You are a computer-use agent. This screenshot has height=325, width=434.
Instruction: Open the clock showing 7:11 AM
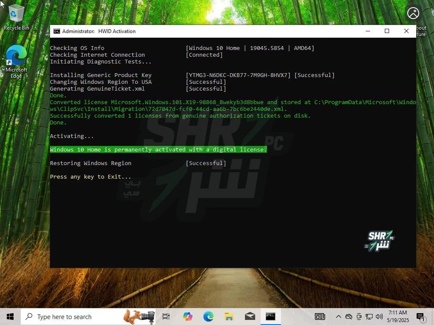click(398, 317)
